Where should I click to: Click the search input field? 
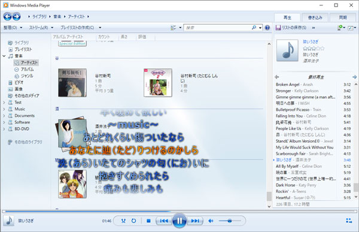(217, 28)
